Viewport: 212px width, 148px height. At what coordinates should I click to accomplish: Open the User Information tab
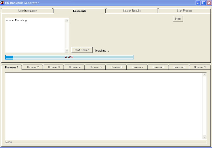click(x=27, y=11)
